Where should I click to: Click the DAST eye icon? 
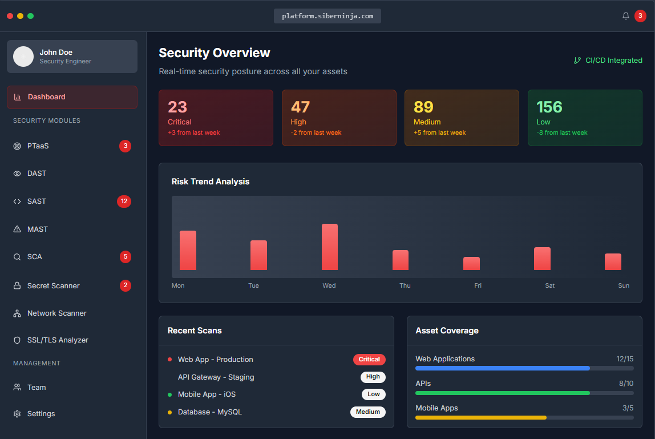(17, 174)
